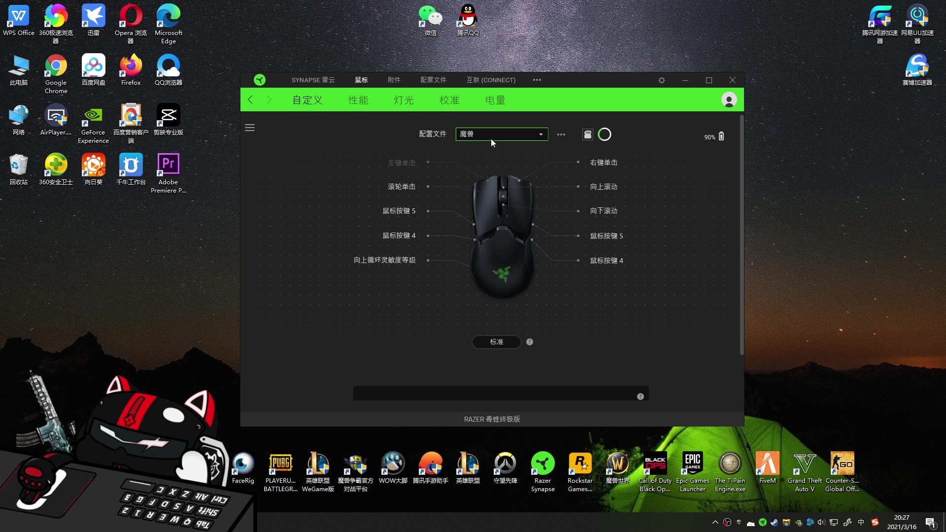Select 向下滚动 assignment
This screenshot has width=946, height=532.
pyautogui.click(x=604, y=211)
